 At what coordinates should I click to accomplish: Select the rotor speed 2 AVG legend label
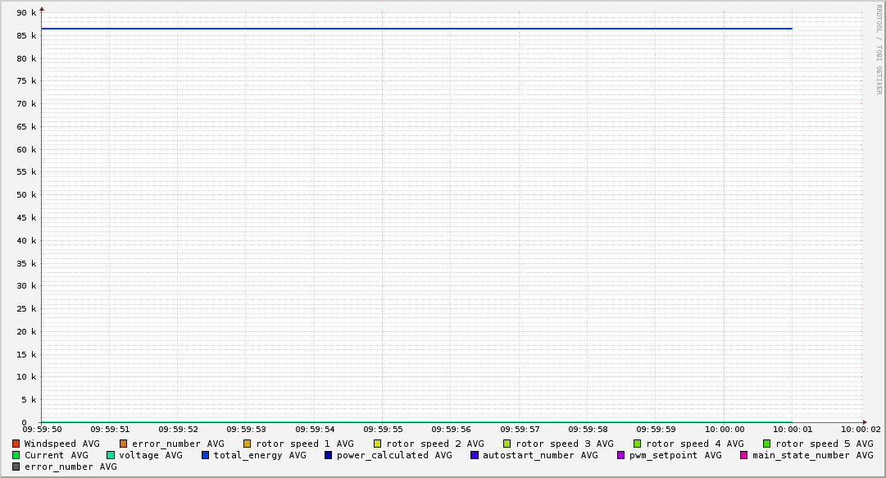click(434, 444)
